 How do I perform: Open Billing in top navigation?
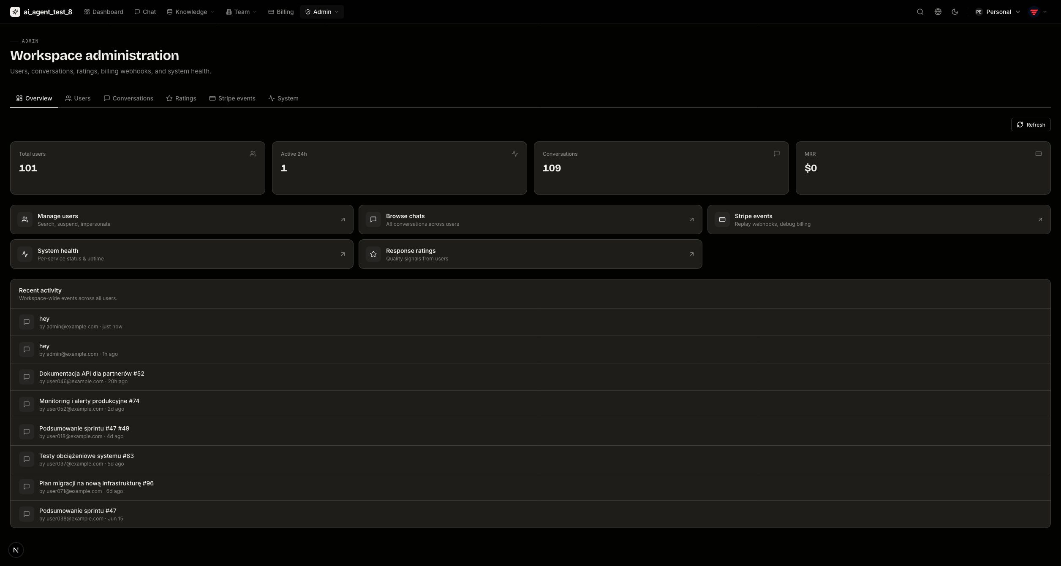pyautogui.click(x=281, y=12)
